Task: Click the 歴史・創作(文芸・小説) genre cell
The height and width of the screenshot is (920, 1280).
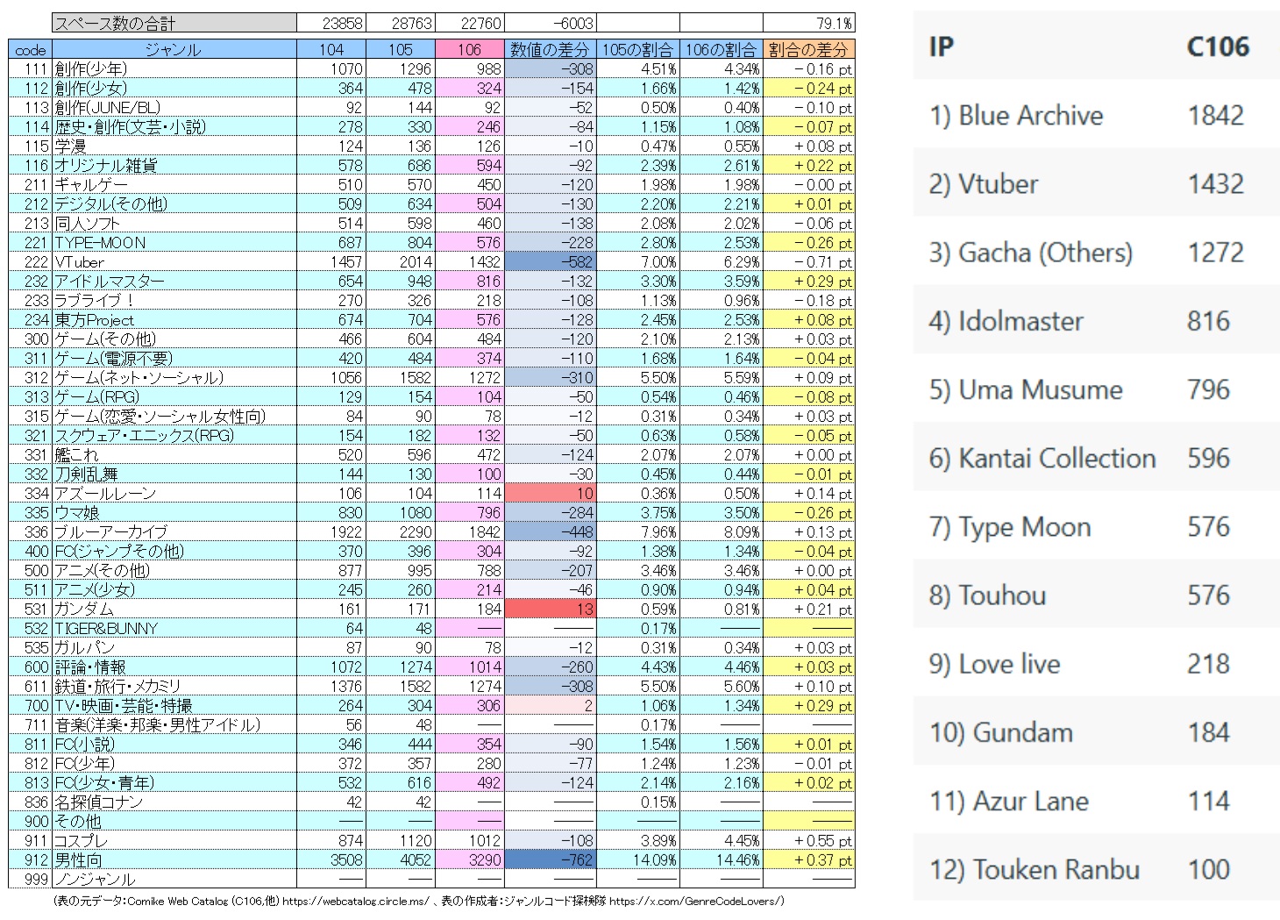Action: (x=174, y=126)
